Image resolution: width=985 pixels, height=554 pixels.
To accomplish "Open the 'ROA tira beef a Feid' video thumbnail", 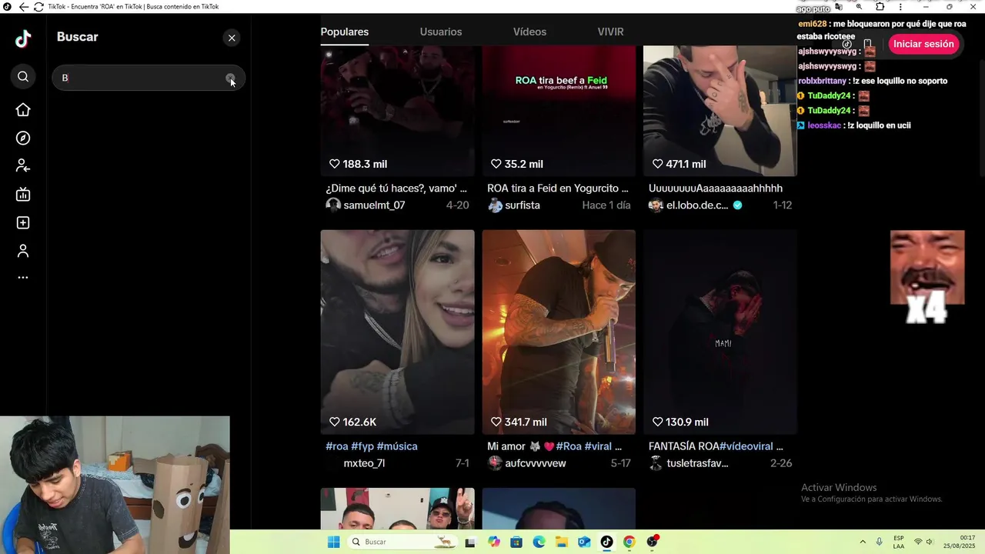I will [559, 111].
